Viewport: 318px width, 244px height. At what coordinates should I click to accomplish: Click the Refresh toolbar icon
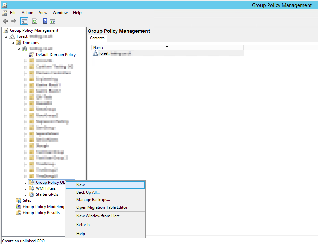pos(35,21)
